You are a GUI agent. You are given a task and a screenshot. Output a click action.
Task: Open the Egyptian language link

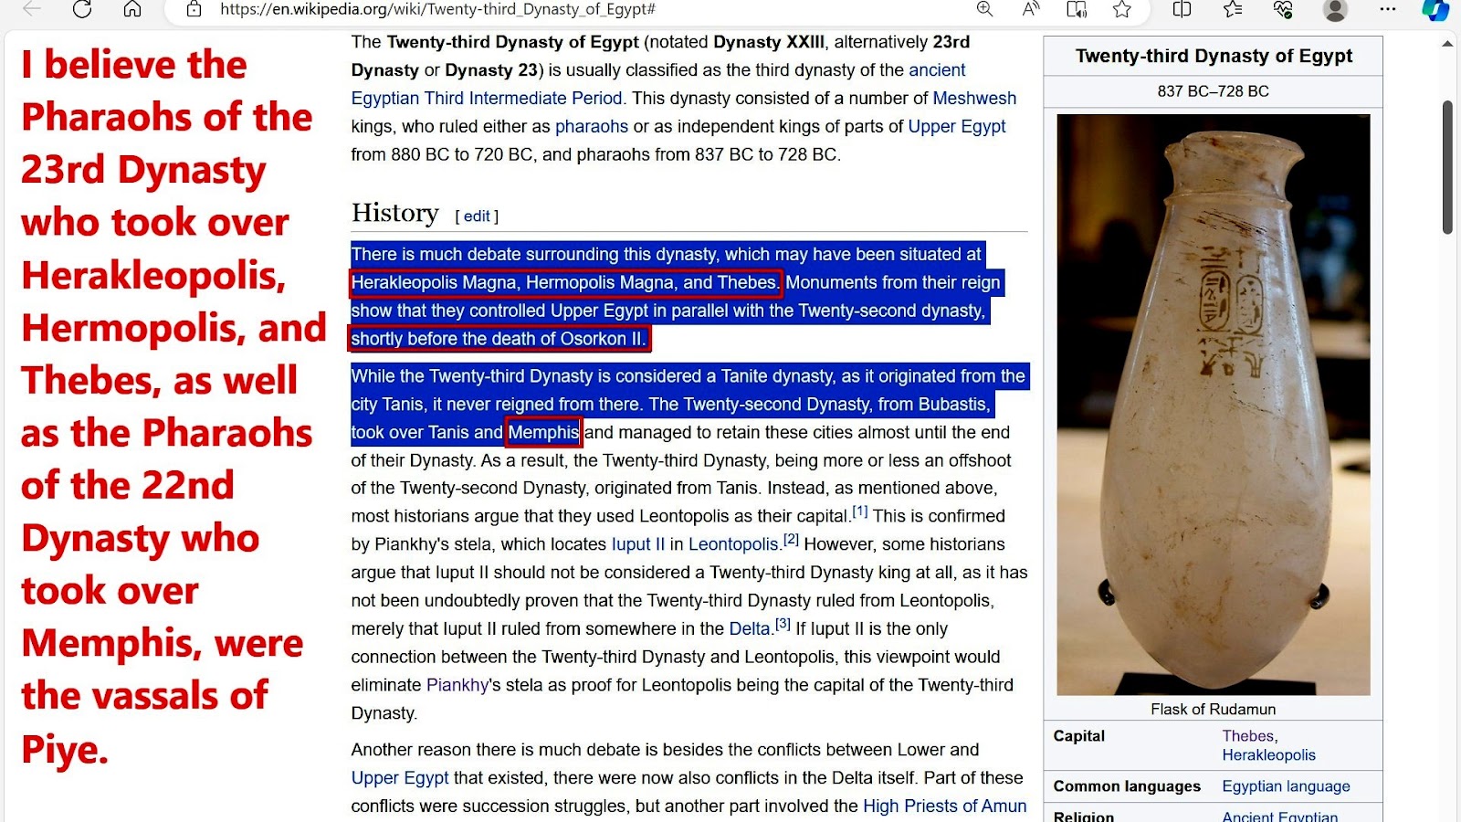point(1286,786)
